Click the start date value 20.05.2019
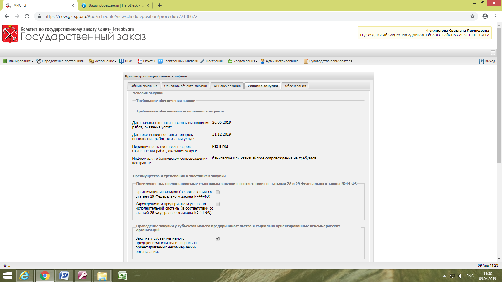This screenshot has height=282, width=502. 222,123
